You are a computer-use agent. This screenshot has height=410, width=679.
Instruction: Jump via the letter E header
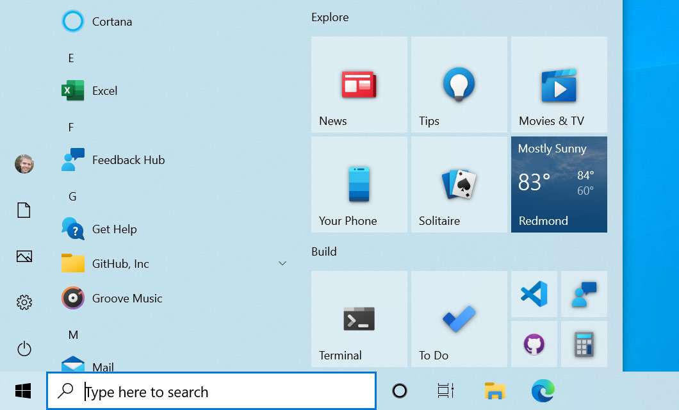pos(71,58)
